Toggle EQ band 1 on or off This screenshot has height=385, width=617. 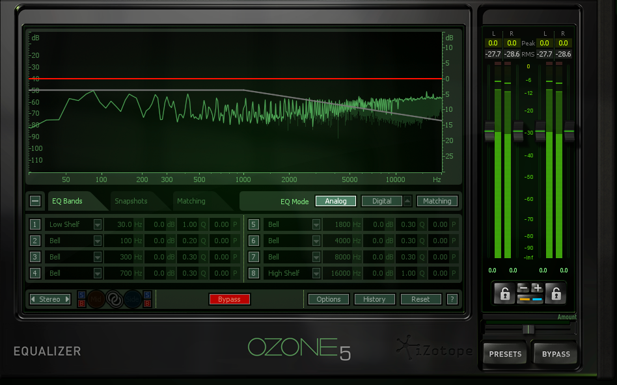coord(34,224)
